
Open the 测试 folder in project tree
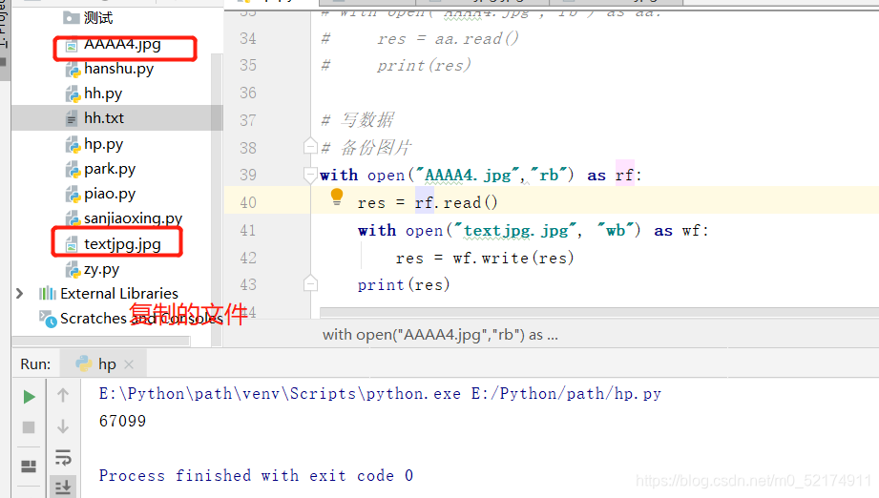pyautogui.click(x=98, y=18)
